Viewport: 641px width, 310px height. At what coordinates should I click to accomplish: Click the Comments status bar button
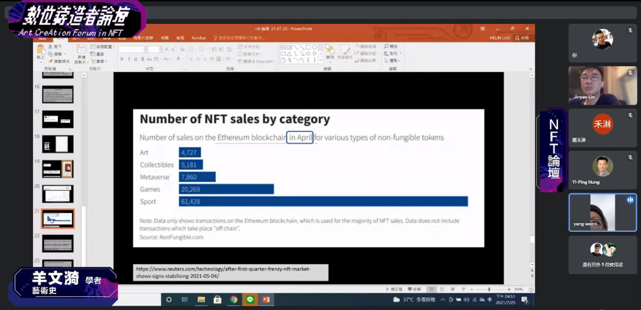click(415, 289)
